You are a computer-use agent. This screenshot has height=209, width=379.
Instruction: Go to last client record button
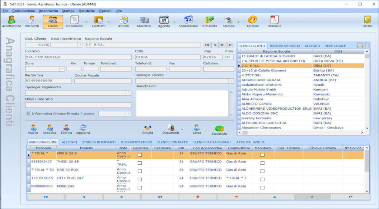[x=231, y=45]
